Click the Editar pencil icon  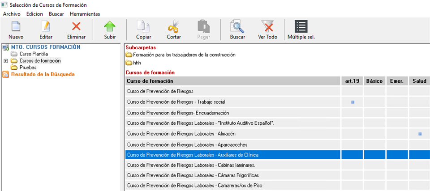pyautogui.click(x=46, y=27)
